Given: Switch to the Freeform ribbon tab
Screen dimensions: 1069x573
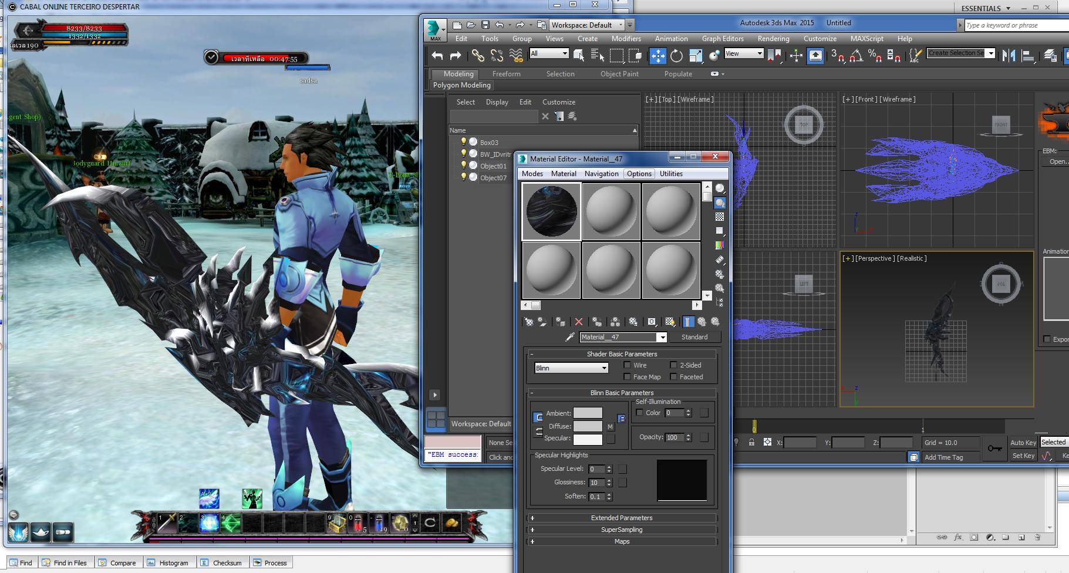Looking at the screenshot, I should pos(506,74).
